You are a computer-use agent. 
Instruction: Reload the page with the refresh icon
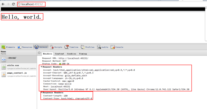tap(13, 4)
